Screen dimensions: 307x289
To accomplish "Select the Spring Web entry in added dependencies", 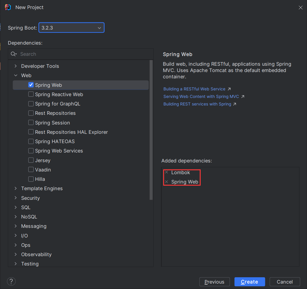I will click(x=185, y=182).
